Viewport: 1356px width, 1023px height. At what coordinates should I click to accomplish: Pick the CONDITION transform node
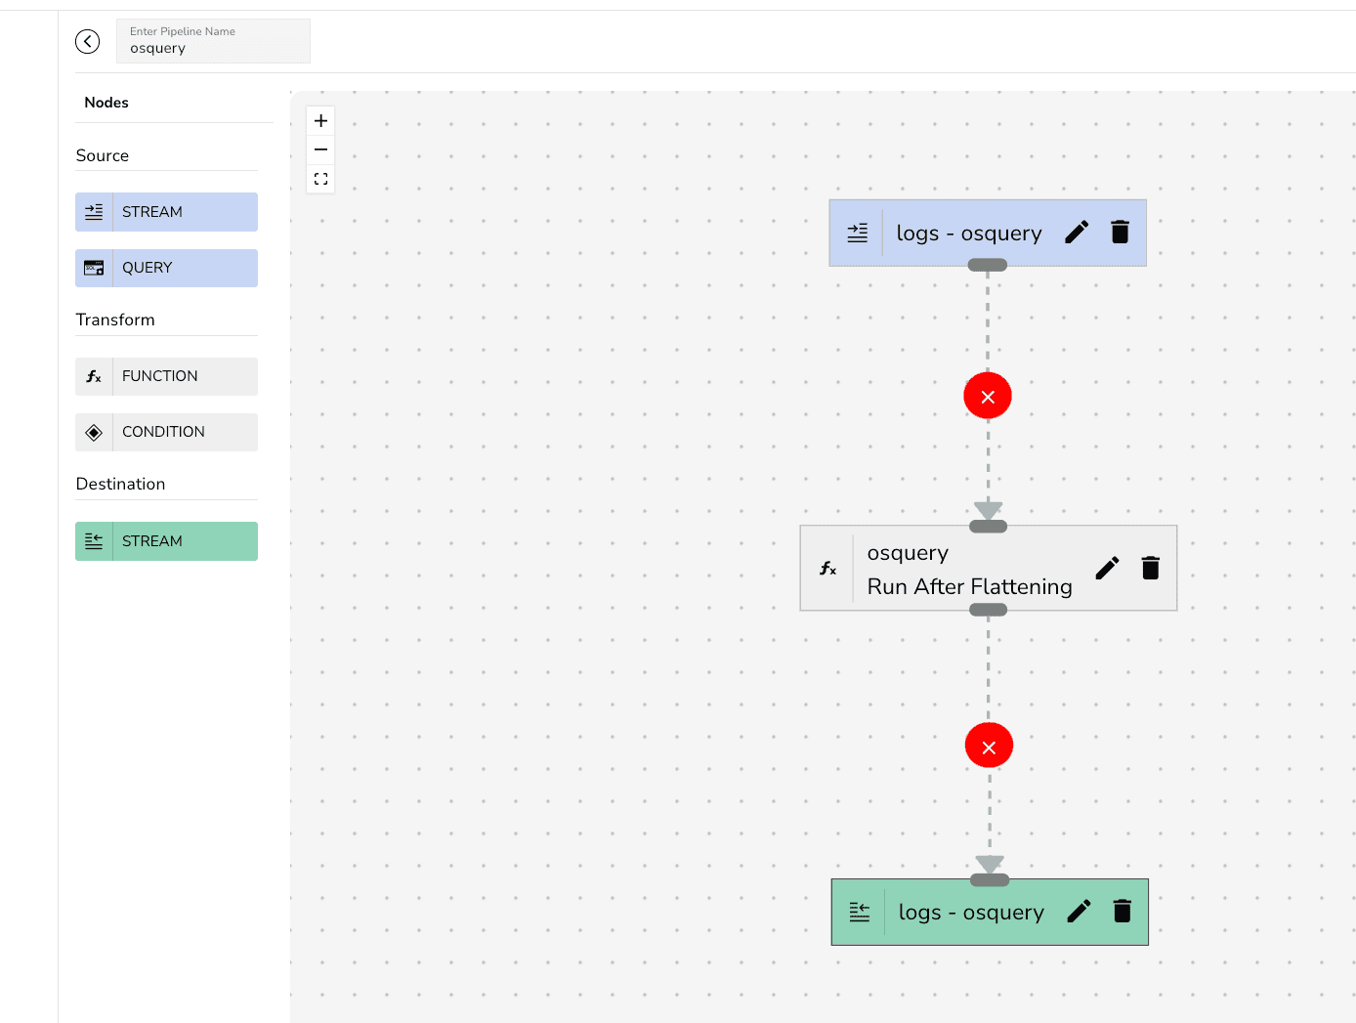[166, 432]
